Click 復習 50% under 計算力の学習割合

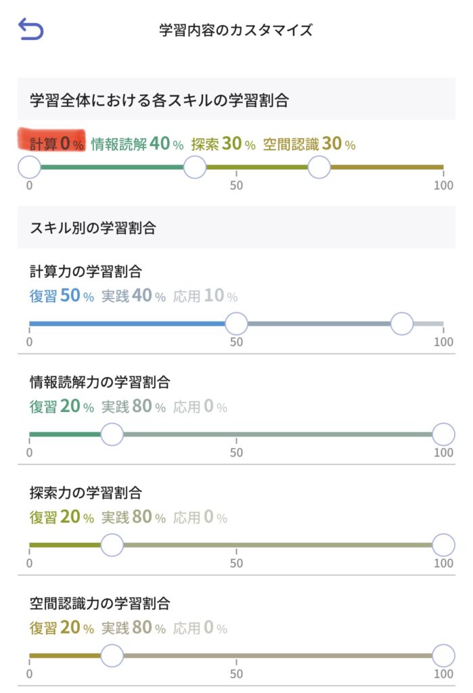(x=62, y=296)
